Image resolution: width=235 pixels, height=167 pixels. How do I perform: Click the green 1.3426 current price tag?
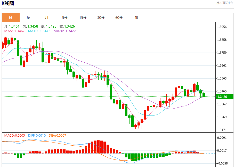tap(225, 97)
